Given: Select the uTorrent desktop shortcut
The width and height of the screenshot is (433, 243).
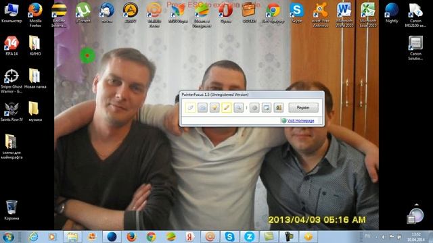Looking at the screenshot, I should click(x=83, y=13).
